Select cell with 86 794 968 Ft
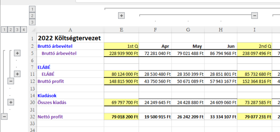This screenshot has width=280, height=132. (221, 53)
